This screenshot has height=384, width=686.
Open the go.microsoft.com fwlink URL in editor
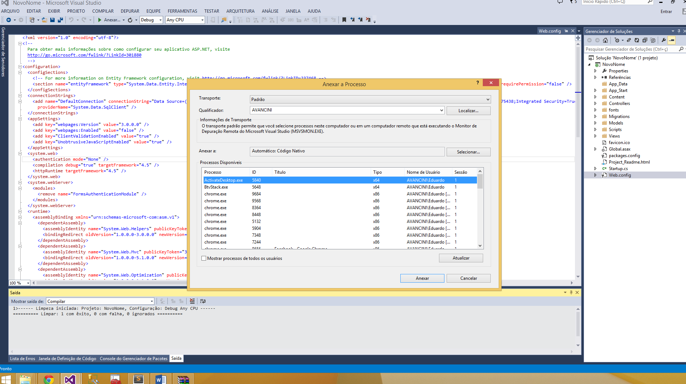84,55
